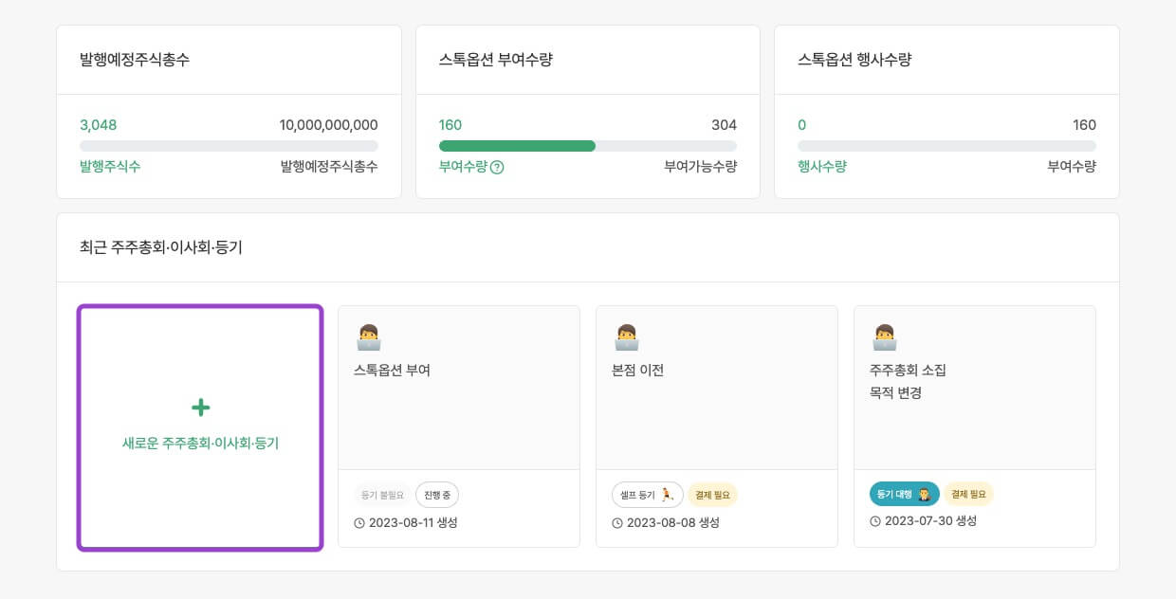Click the 등기 불필요 badge
Screen dimensions: 1176x599
tap(382, 495)
